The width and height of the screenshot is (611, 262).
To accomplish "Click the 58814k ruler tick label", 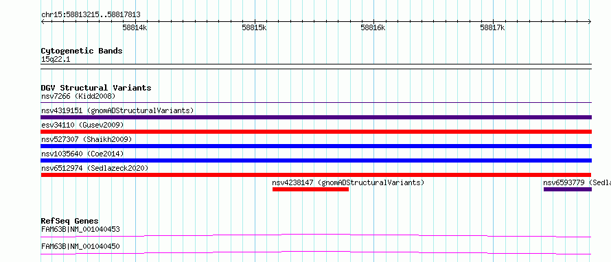I will click(135, 27).
